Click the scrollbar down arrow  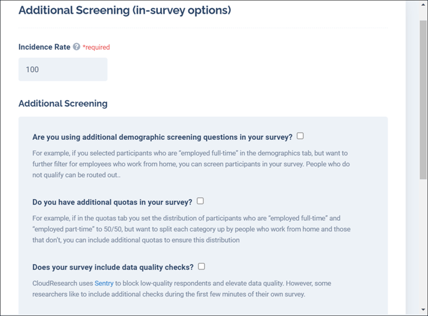coord(423,309)
